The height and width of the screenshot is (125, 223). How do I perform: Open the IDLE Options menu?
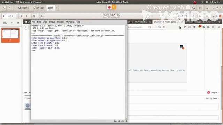click(61, 22)
